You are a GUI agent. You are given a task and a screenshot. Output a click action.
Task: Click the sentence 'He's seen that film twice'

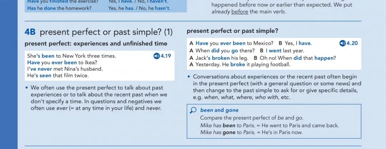click(58, 76)
